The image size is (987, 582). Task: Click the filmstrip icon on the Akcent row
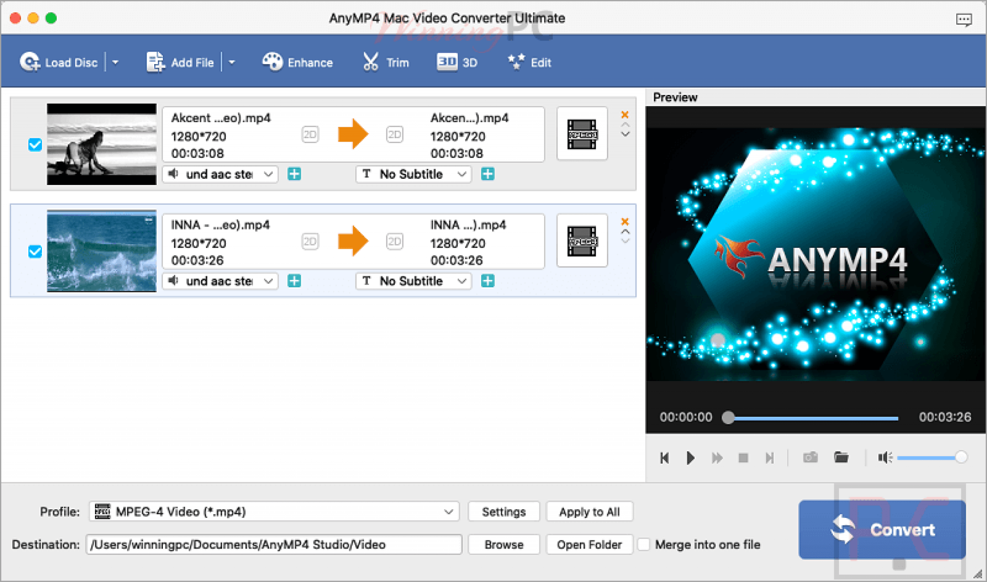tap(582, 135)
